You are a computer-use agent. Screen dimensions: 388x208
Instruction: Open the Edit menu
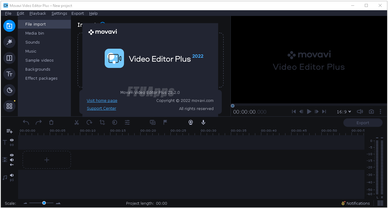[21, 13]
